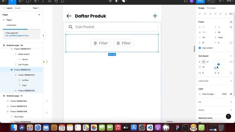Set auto layout direction to horizontal
Screen dimensions: 235x132
click(203, 62)
